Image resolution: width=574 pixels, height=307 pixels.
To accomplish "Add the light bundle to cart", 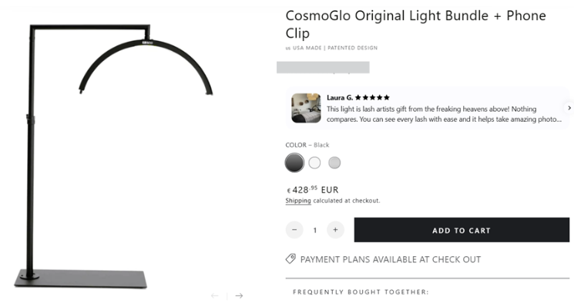I will click(x=462, y=230).
